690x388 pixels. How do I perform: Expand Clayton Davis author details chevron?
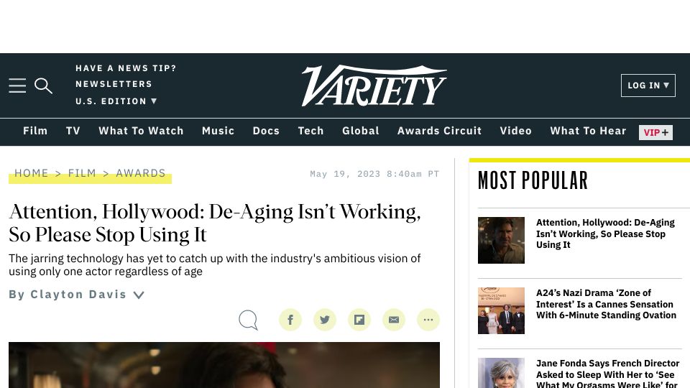[x=139, y=295]
